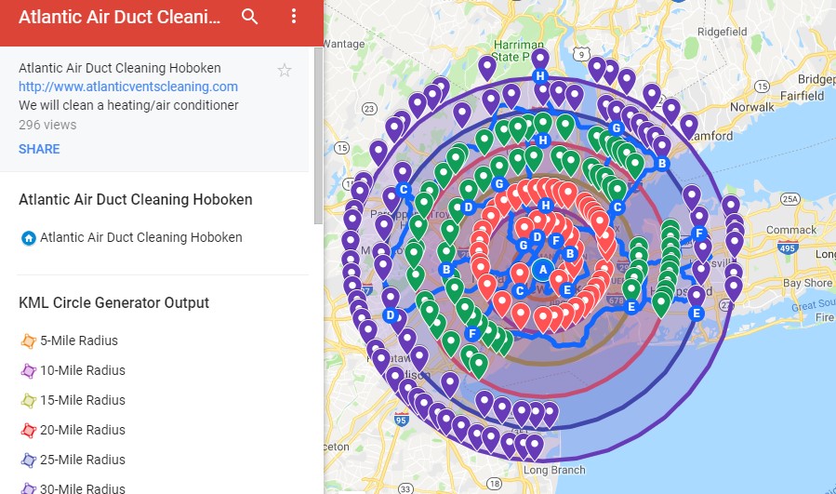Click the F marker on the southwest green ring
This screenshot has height=494, width=836.
click(471, 334)
